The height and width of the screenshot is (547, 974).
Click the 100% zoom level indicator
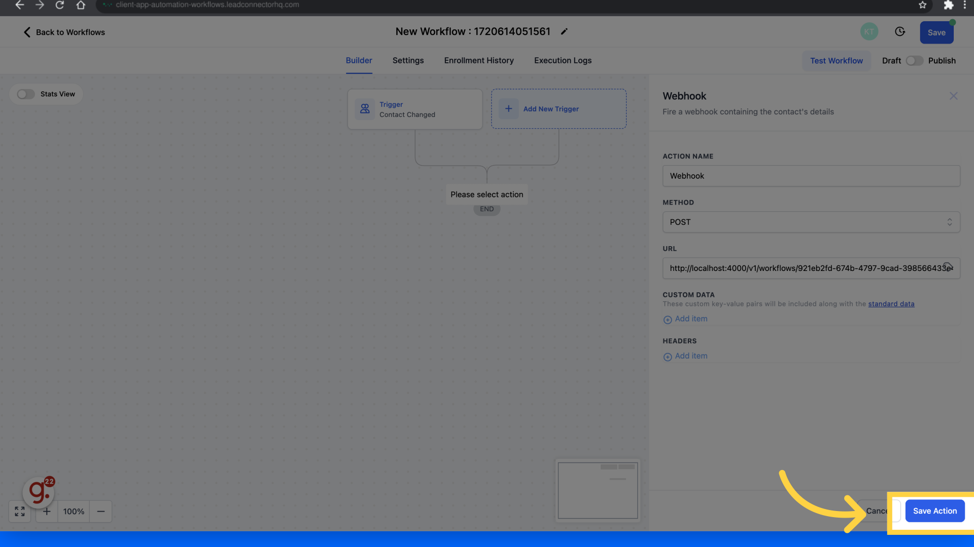click(x=74, y=512)
